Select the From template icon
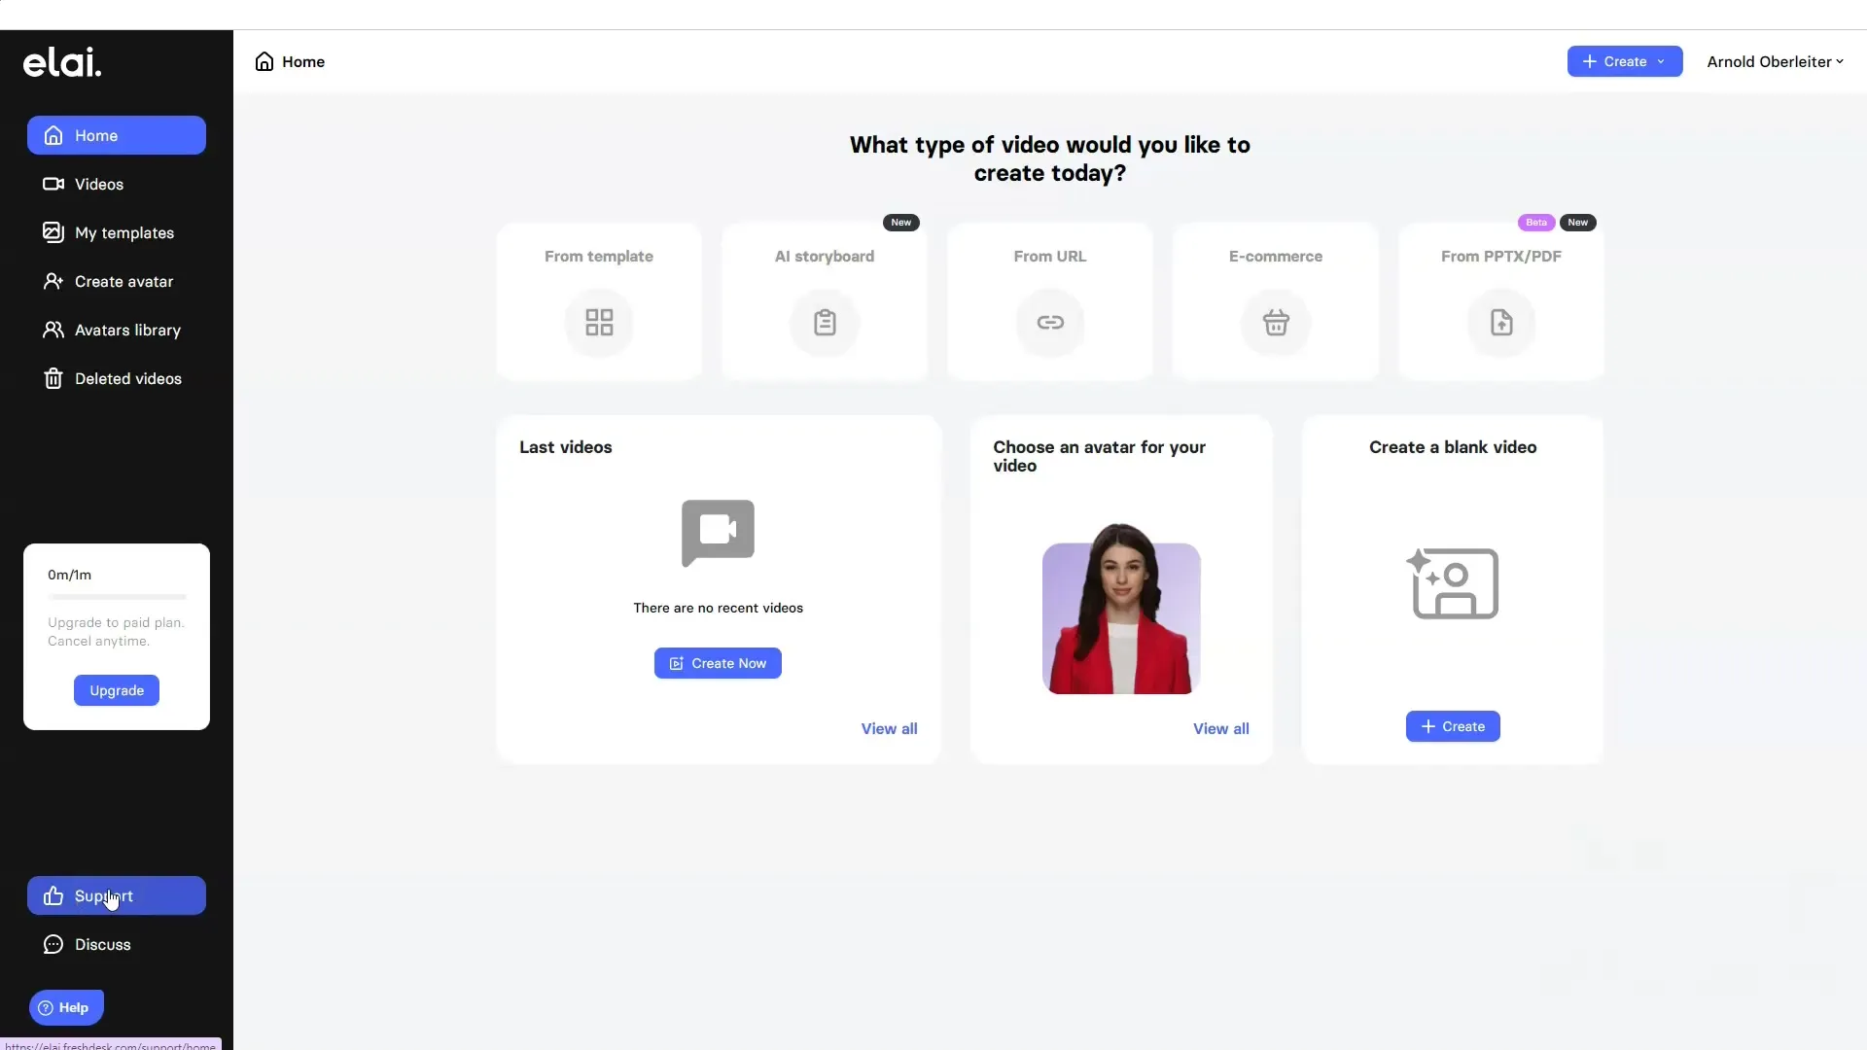Viewport: 1867px width, 1050px height. click(x=599, y=322)
